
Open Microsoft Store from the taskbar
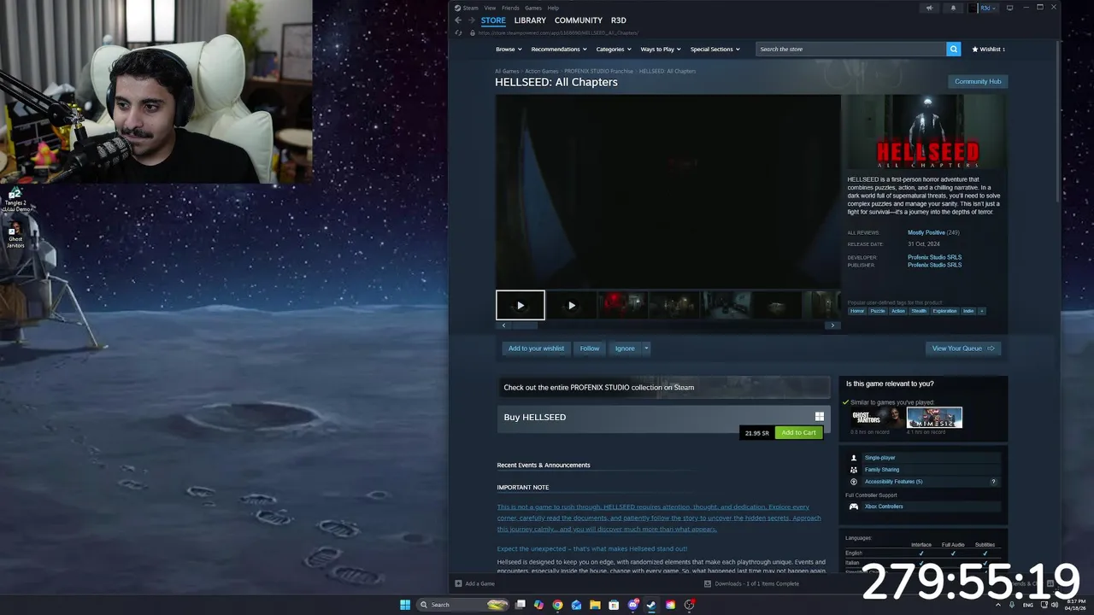(614, 605)
